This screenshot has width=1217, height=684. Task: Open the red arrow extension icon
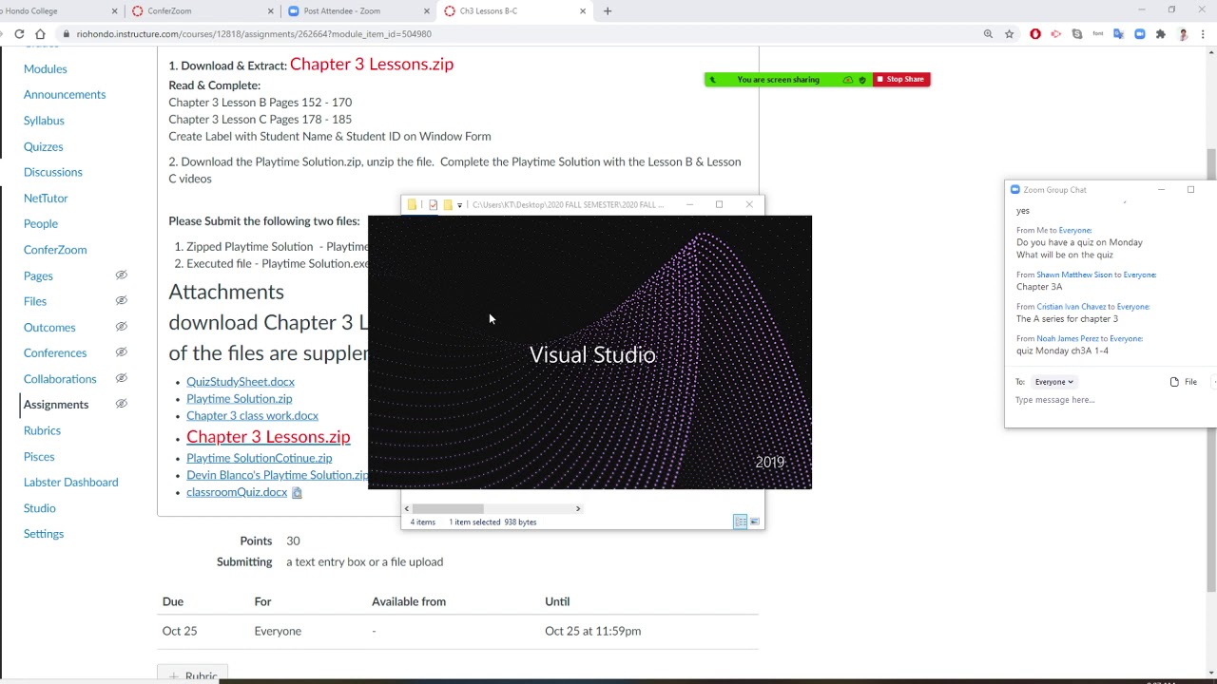[x=1056, y=34]
